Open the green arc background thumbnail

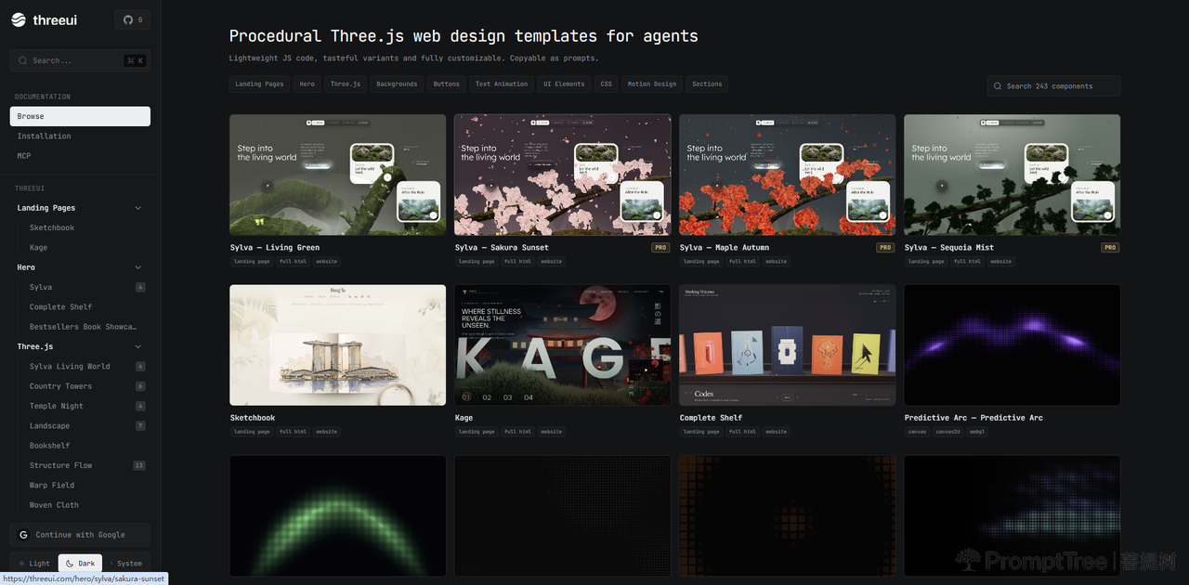pos(338,515)
